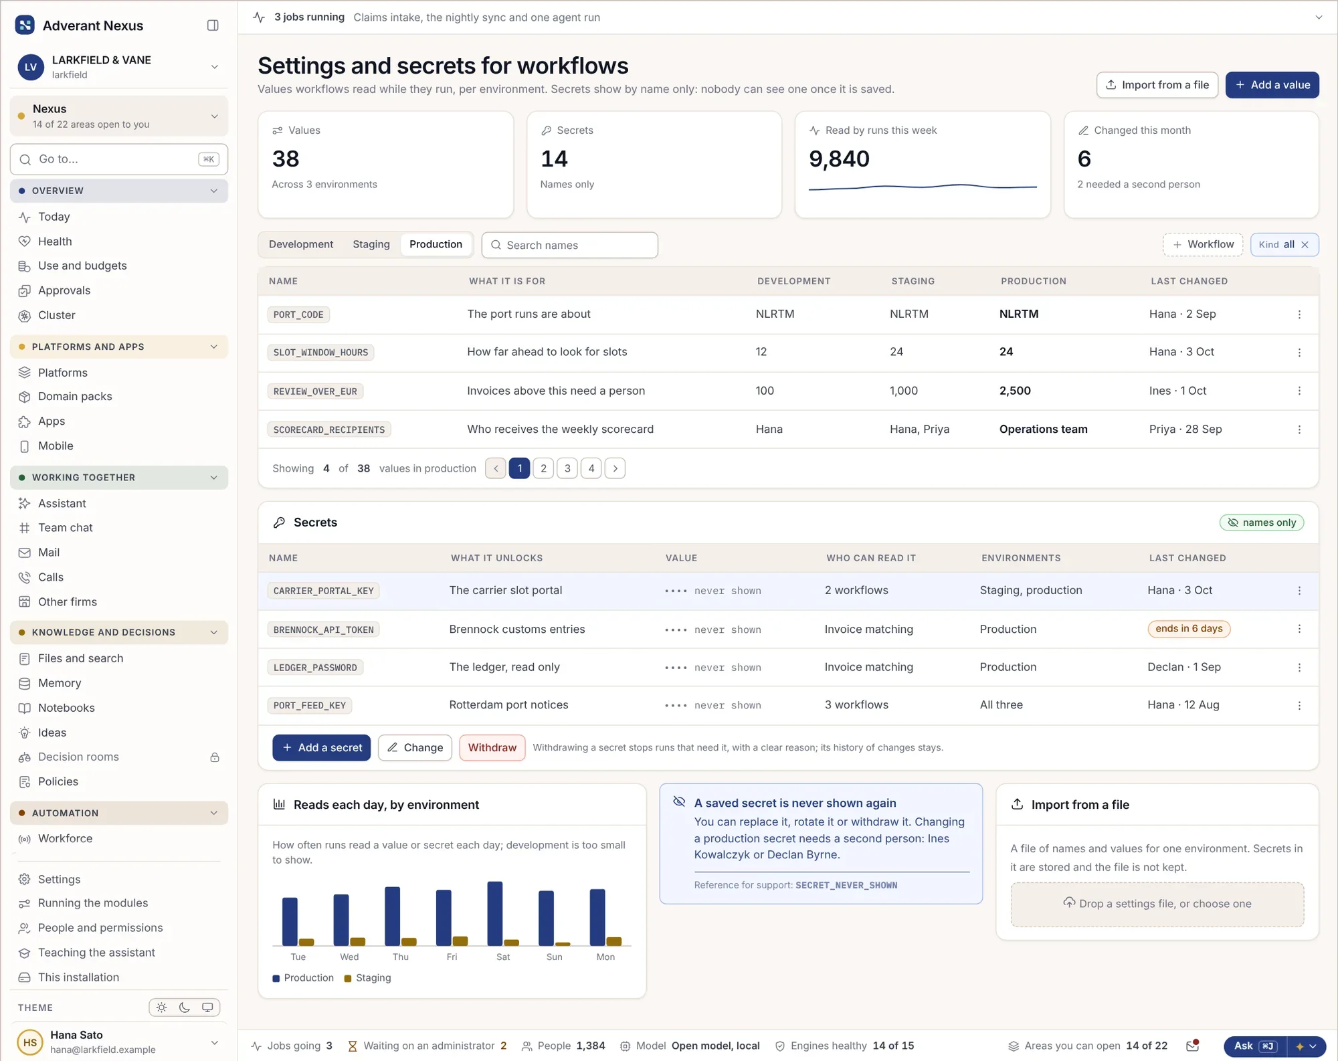The width and height of the screenshot is (1338, 1061).
Task: Click the Withdraw button
Action: pos(492,747)
